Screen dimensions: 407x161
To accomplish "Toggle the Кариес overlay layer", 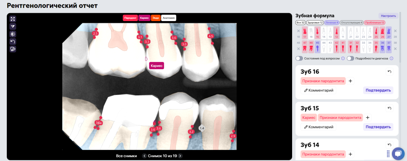I will 145,18.
